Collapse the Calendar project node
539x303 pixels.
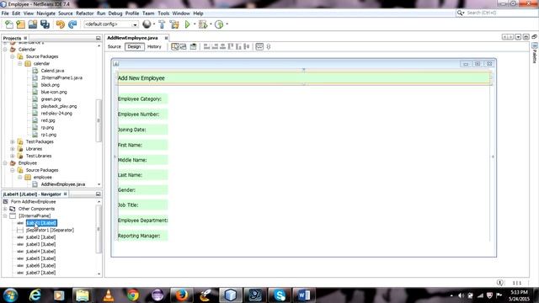pos(5,50)
